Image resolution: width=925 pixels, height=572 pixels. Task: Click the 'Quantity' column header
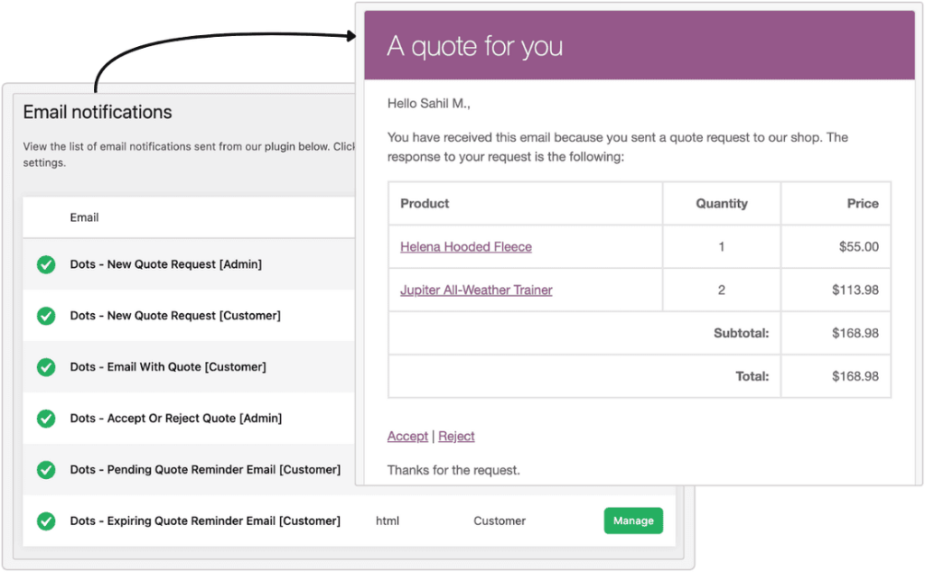pyautogui.click(x=722, y=204)
